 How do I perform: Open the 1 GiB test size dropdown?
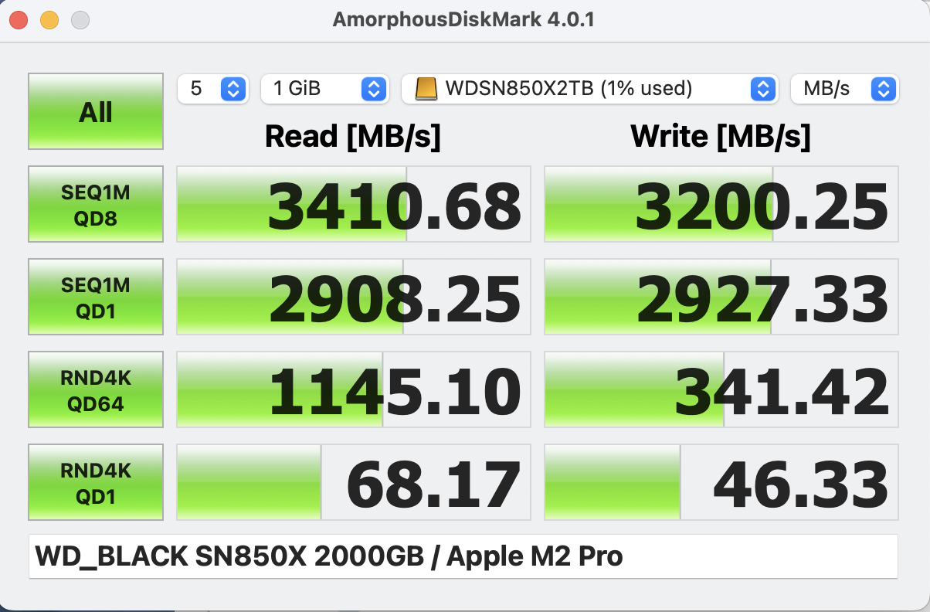click(324, 89)
